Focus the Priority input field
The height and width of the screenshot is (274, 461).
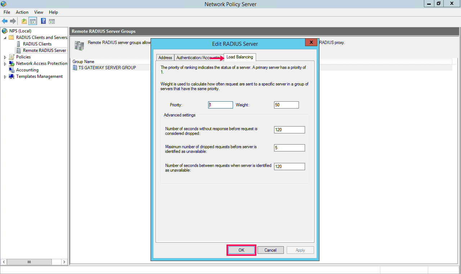(x=220, y=105)
